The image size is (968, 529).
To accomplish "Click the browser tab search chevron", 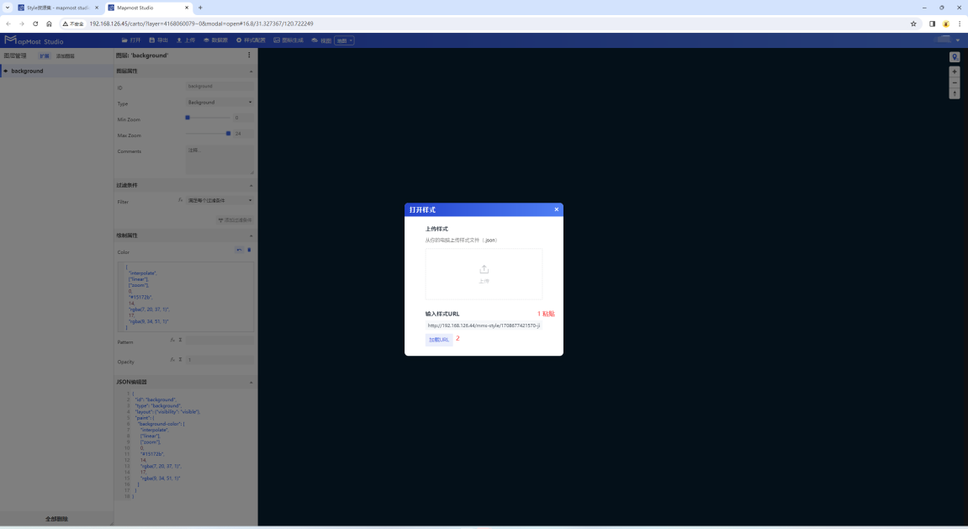I will (8, 8).
